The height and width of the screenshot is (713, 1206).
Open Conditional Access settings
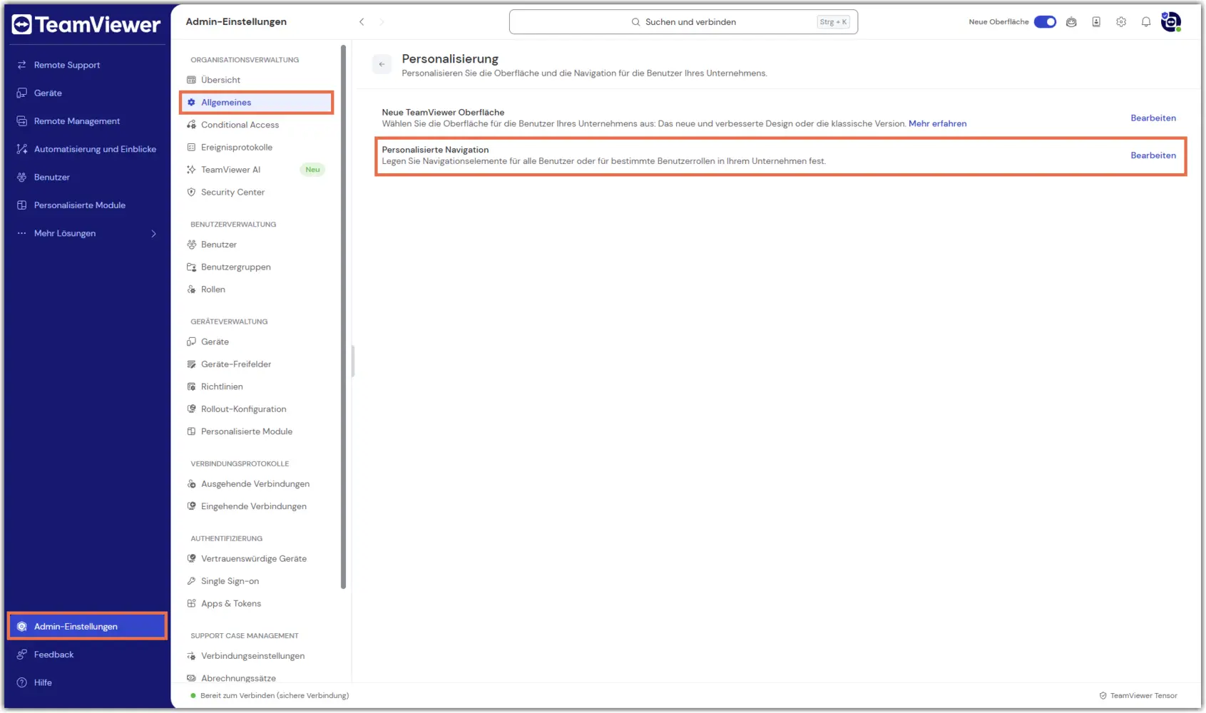pos(257,125)
